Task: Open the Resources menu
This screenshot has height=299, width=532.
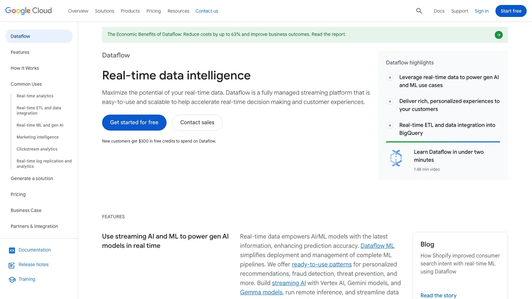Action: pos(178,11)
